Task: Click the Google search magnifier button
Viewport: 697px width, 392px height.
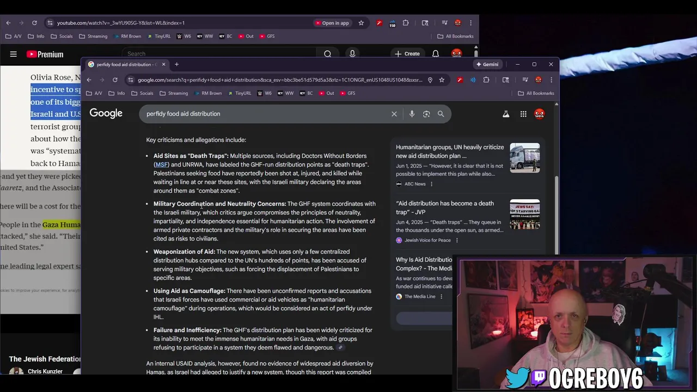Action: click(x=441, y=114)
